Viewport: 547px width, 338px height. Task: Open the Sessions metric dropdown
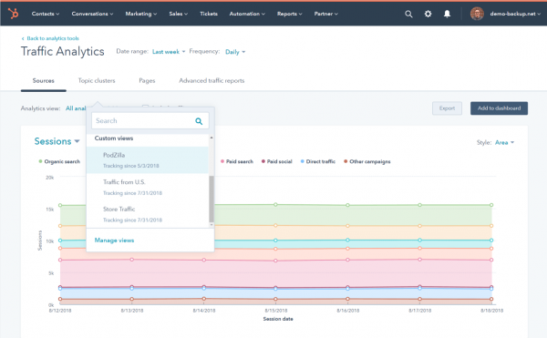[x=57, y=141]
